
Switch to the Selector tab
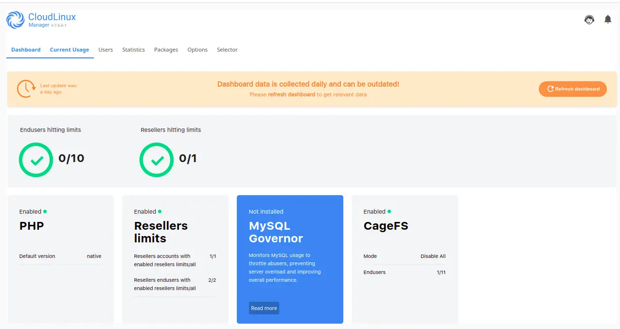pos(227,50)
